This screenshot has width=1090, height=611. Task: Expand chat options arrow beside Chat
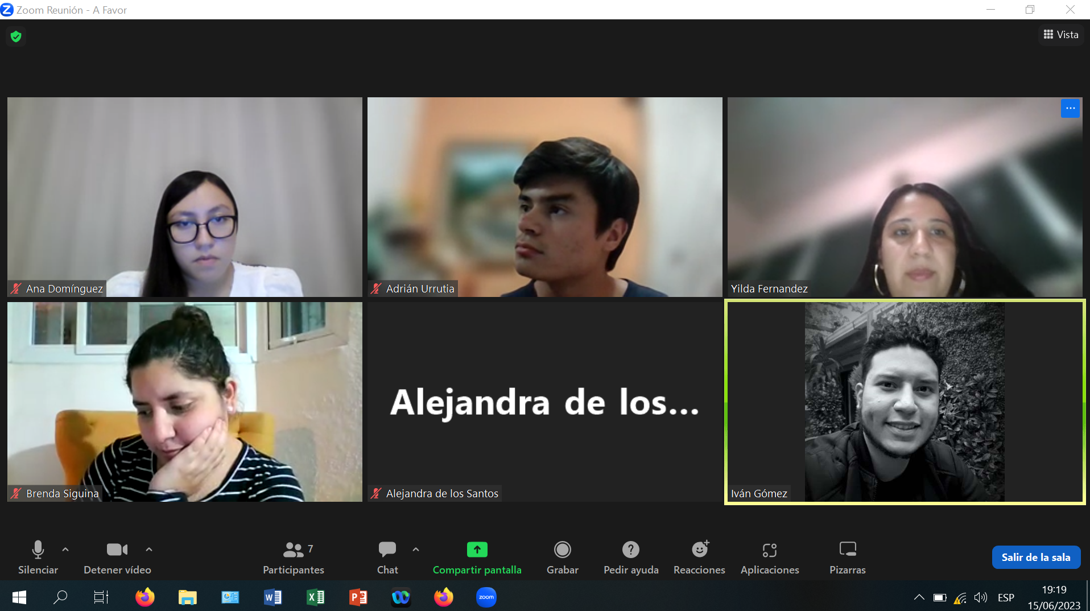416,550
